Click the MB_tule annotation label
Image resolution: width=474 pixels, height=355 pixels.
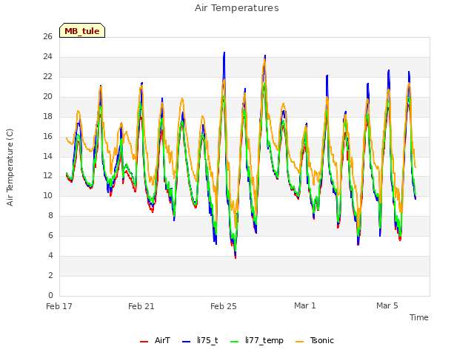point(82,30)
